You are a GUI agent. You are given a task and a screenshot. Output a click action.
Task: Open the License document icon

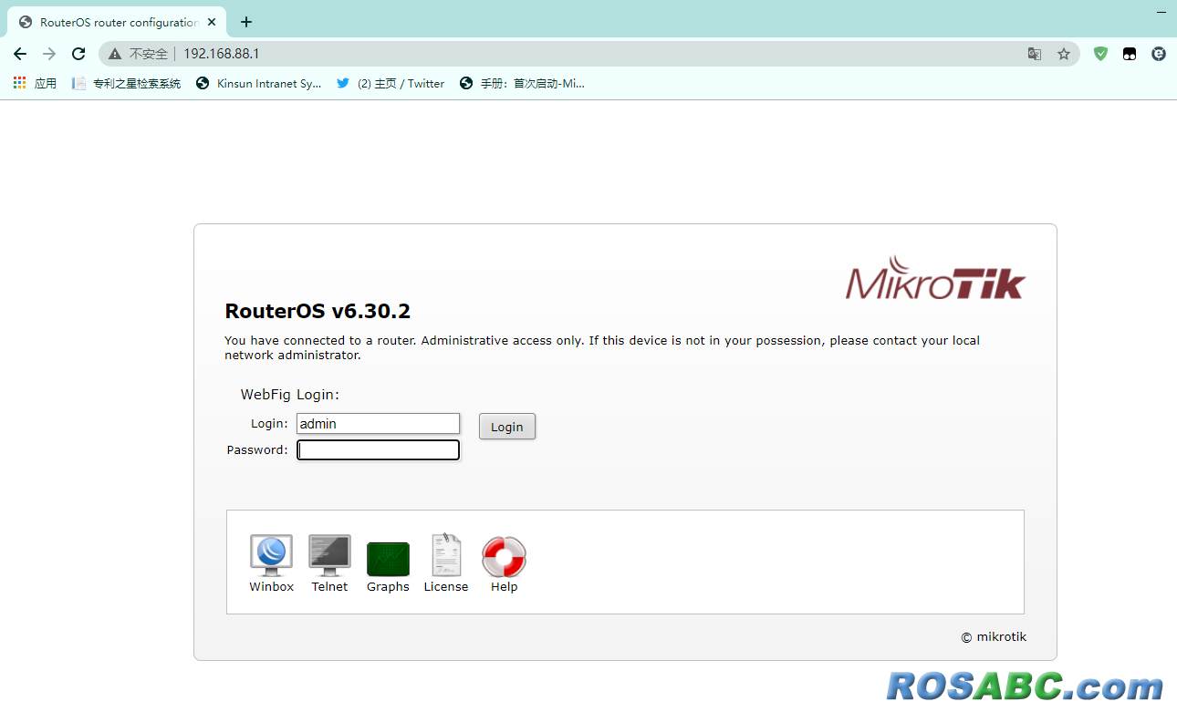[x=446, y=554]
